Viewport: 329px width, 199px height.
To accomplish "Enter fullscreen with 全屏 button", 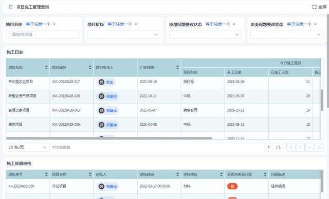I will coord(319,7).
